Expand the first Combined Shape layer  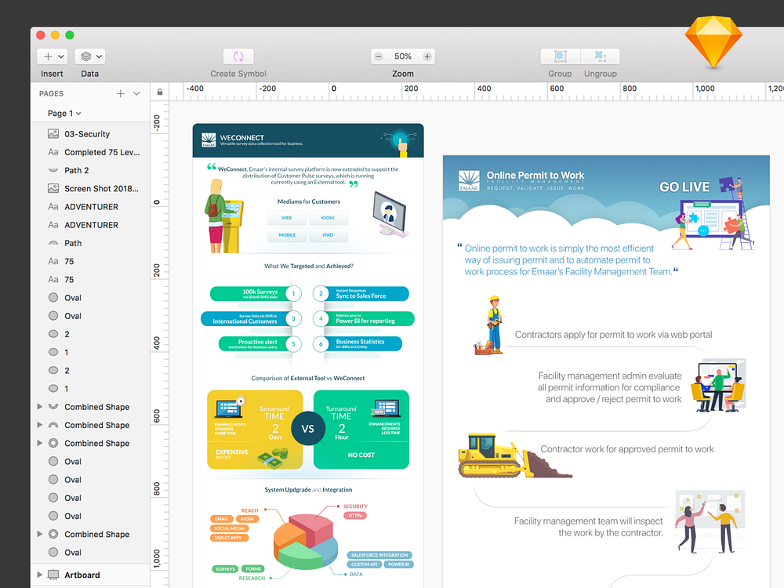point(39,406)
